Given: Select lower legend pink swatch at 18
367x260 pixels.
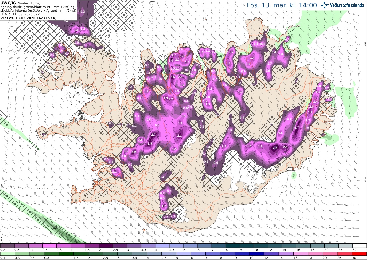Looking at the screenshot, I should coord(316,254).
